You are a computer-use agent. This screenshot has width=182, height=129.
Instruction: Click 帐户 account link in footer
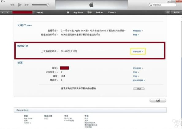click(x=86, y=118)
